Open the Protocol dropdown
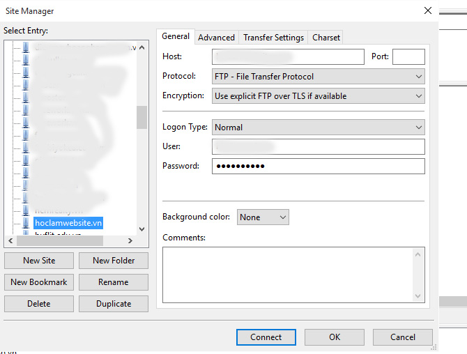The image size is (467, 354). coord(318,77)
